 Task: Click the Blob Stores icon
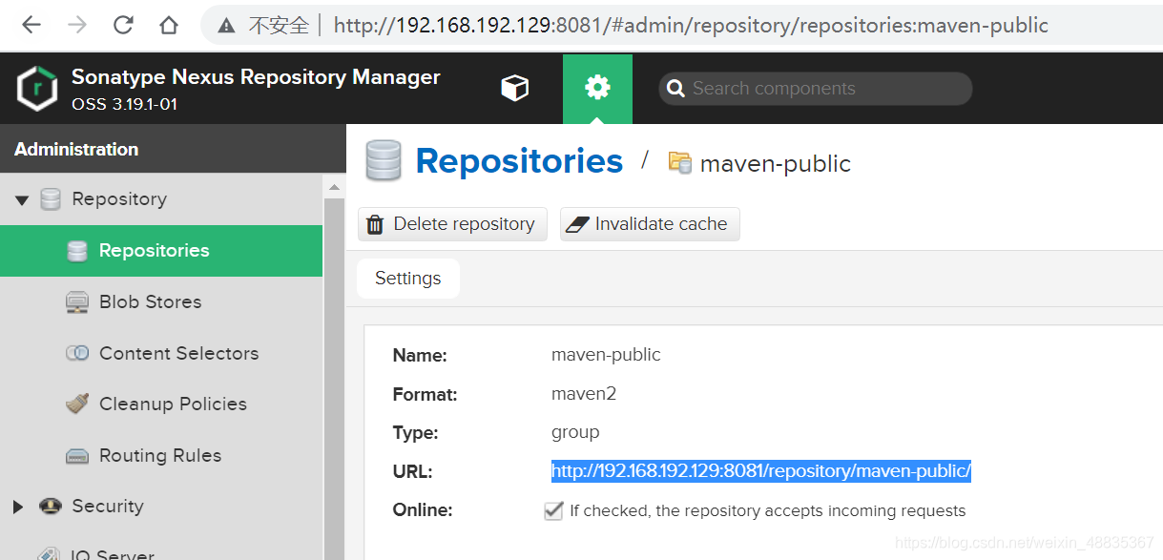tap(77, 302)
